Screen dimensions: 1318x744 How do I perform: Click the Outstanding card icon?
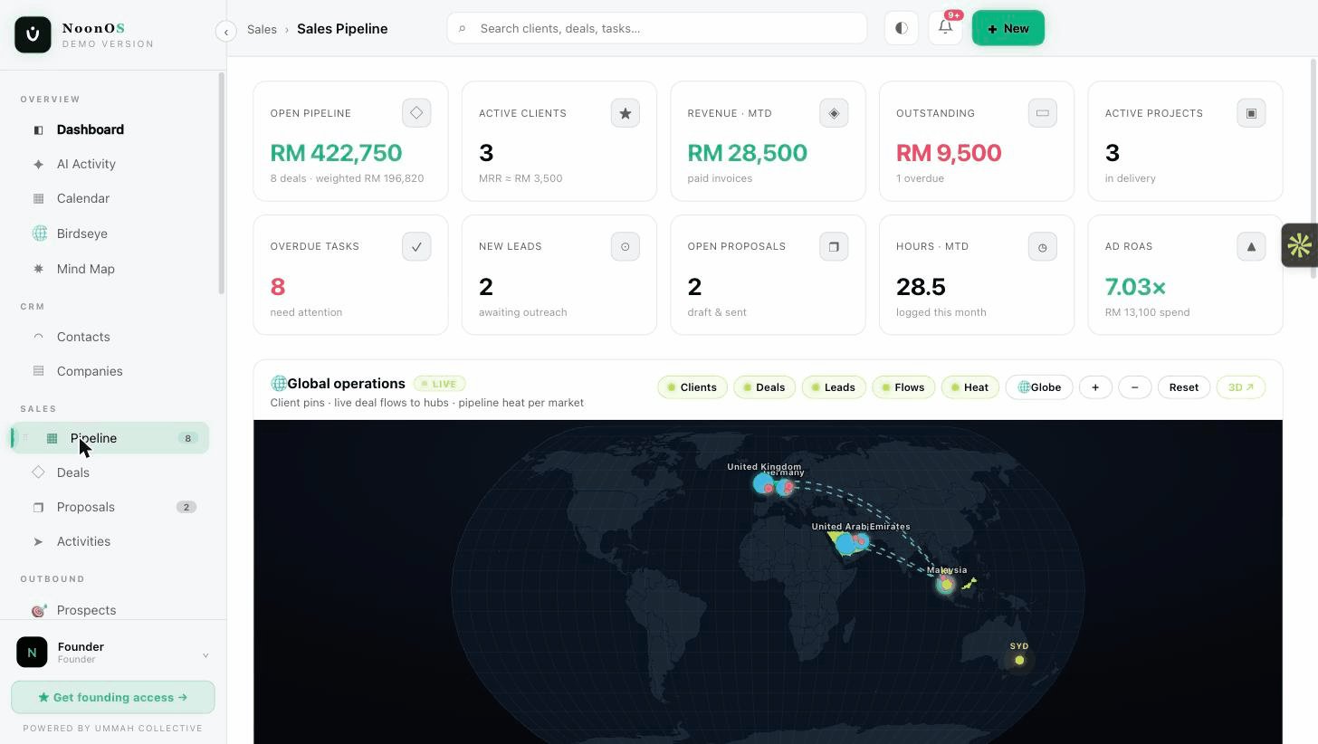[1042, 113]
